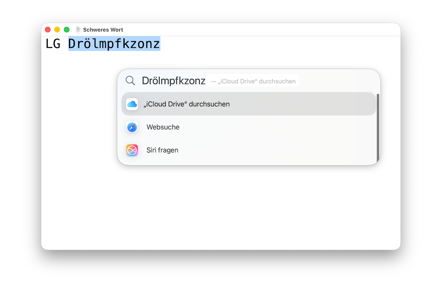Place cursor right after the highlighted document word
Screen dimensions: 436x296
click(x=161, y=44)
